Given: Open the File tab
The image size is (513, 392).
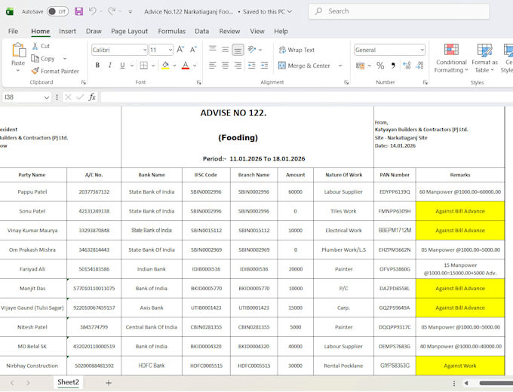Looking at the screenshot, I should (x=13, y=31).
